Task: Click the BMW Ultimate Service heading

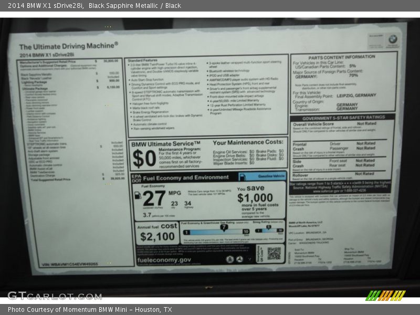Action: [165, 143]
